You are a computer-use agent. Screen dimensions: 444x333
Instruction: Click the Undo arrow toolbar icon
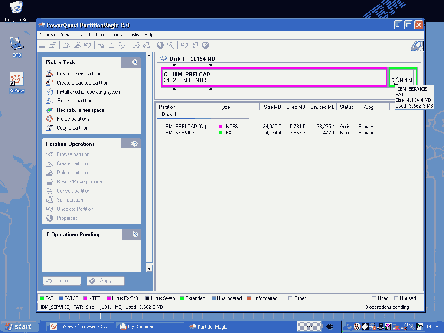(x=184, y=45)
